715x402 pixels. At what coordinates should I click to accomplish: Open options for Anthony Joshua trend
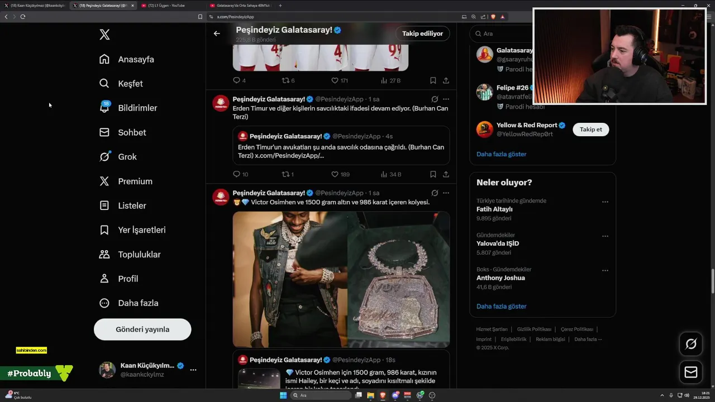605,271
